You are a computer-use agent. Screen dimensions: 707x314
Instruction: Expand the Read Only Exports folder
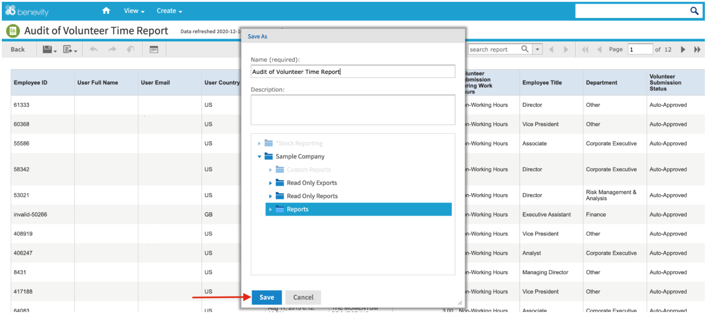[270, 183]
